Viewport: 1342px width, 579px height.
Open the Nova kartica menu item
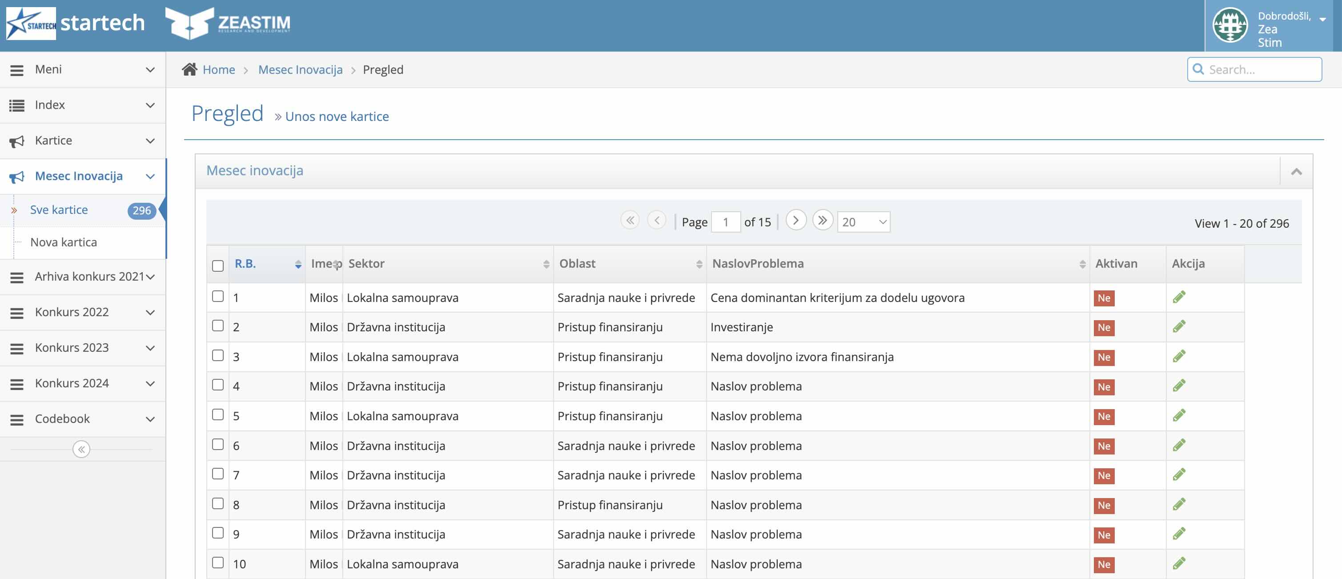[x=64, y=242]
